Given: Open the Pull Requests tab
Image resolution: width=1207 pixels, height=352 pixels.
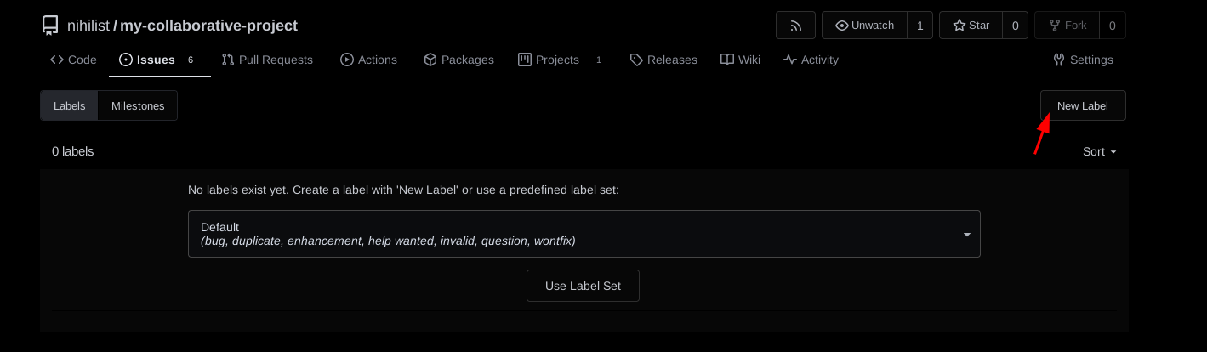Looking at the screenshot, I should tap(267, 60).
